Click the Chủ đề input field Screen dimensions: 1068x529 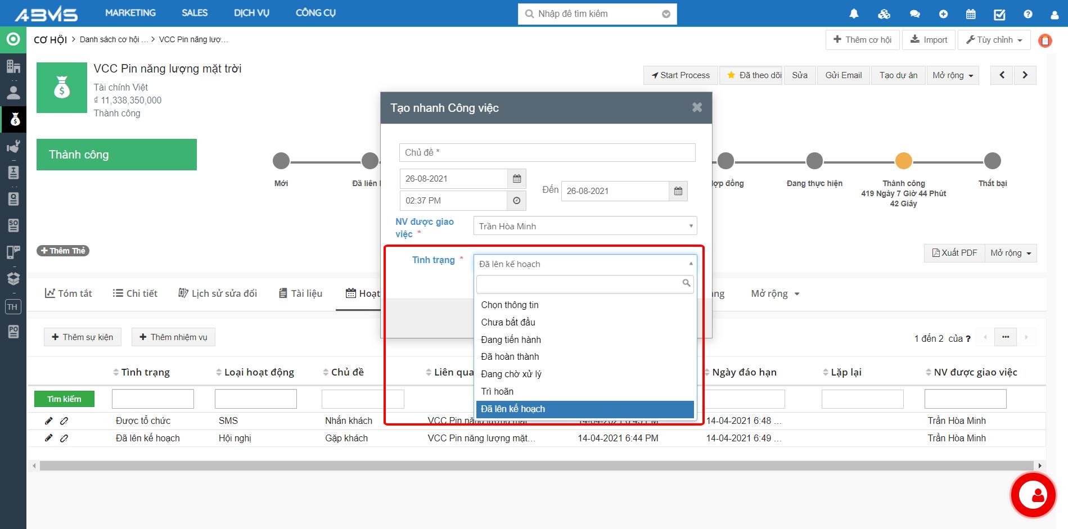coord(547,152)
